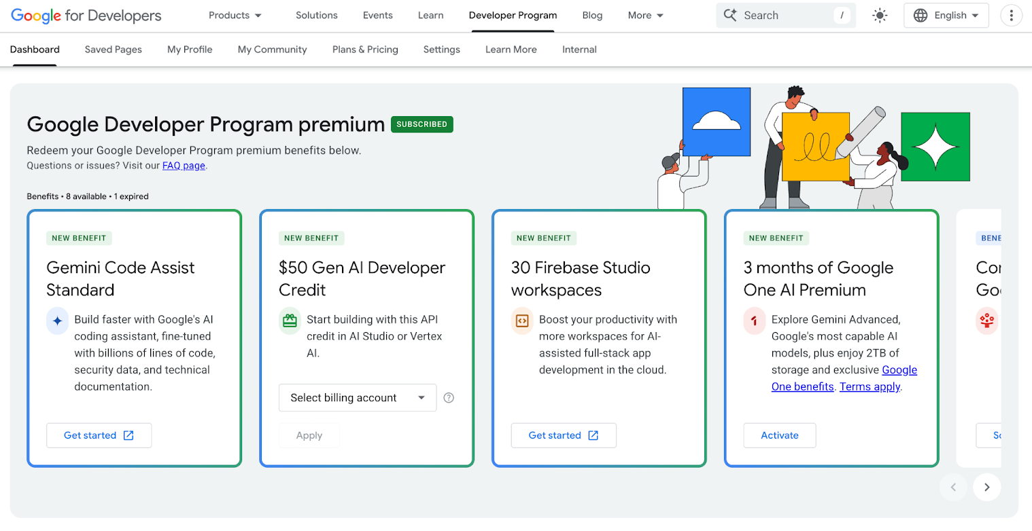Click the SUBSCRIBED badge
The height and width of the screenshot is (531, 1032).
tap(422, 124)
